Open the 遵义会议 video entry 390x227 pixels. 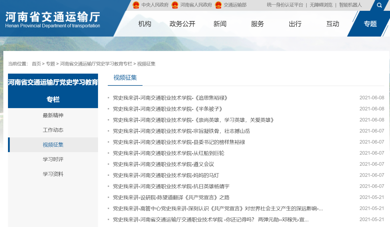[163, 164]
